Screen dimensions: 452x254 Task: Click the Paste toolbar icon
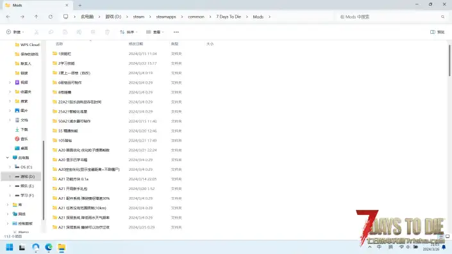[x=65, y=32]
